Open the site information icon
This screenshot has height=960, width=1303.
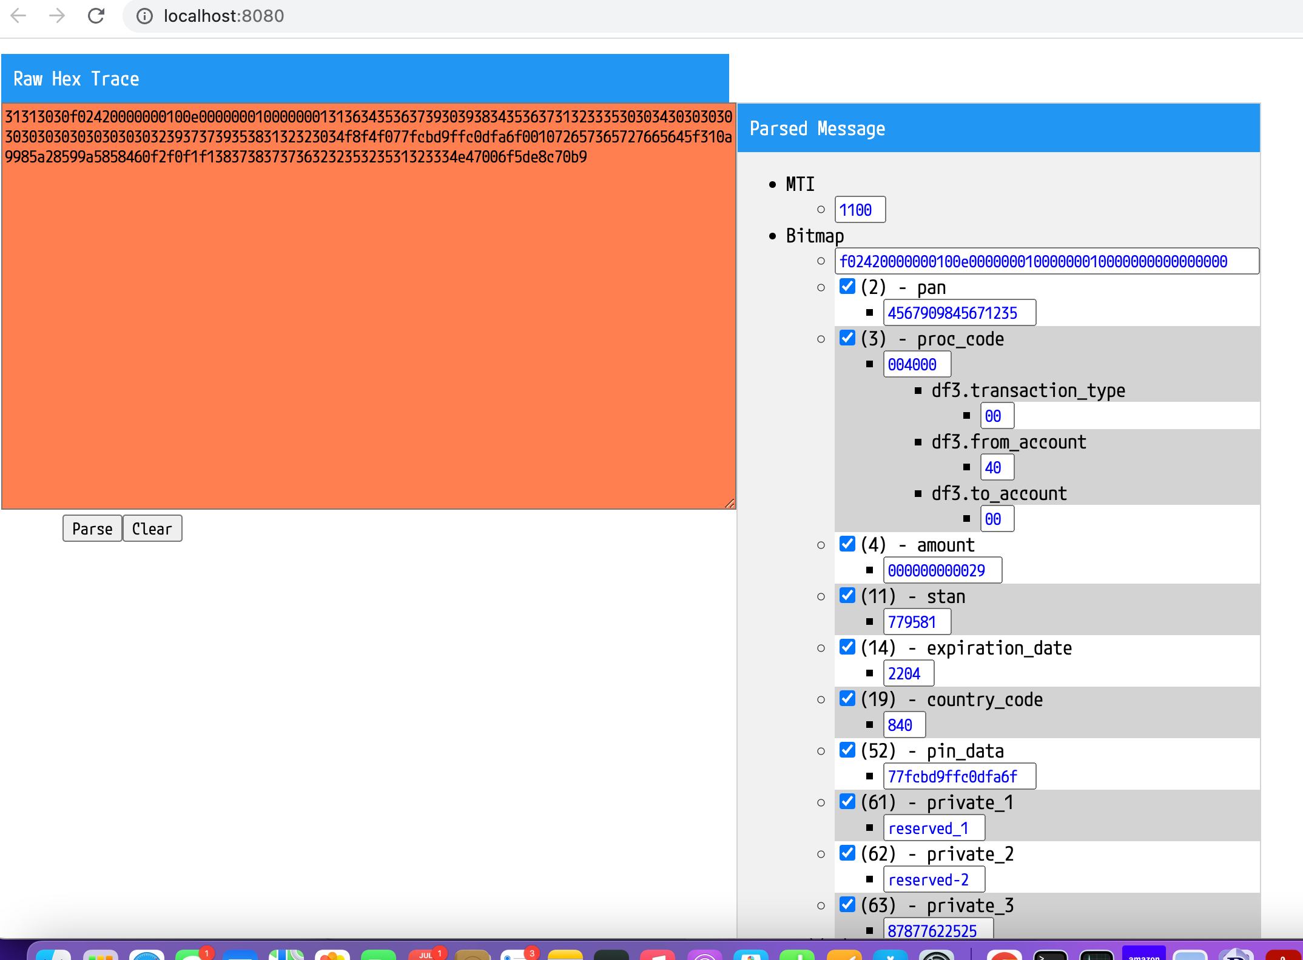pos(144,16)
